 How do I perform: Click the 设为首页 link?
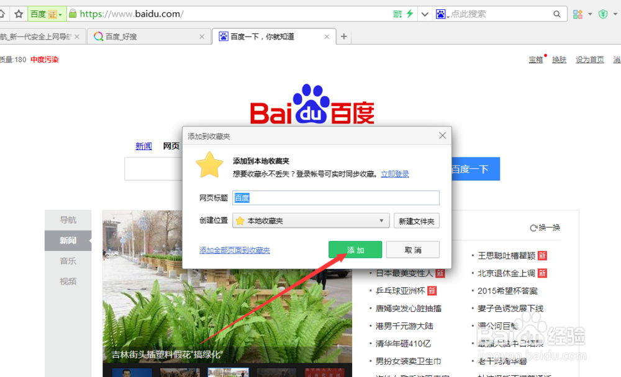[590, 60]
